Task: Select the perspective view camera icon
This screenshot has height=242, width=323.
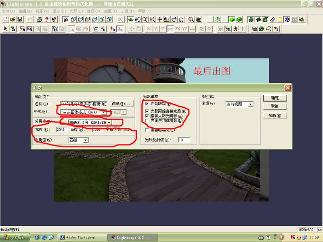Action: pyautogui.click(x=66, y=19)
